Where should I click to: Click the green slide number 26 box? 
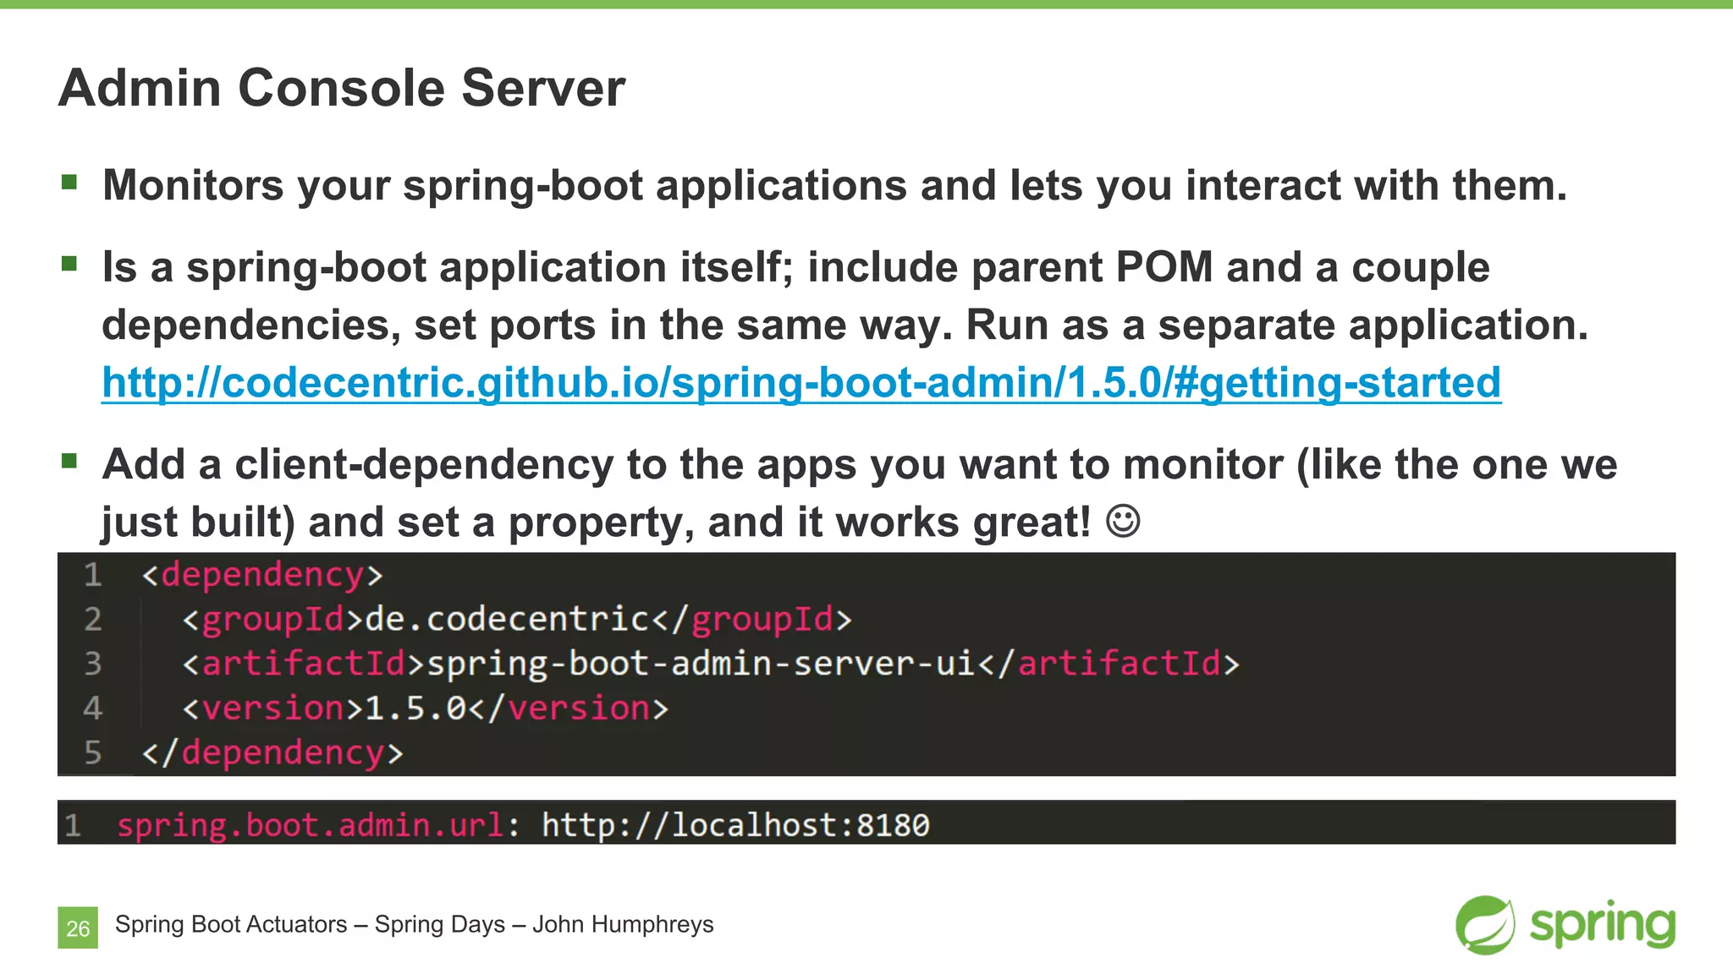coord(78,927)
